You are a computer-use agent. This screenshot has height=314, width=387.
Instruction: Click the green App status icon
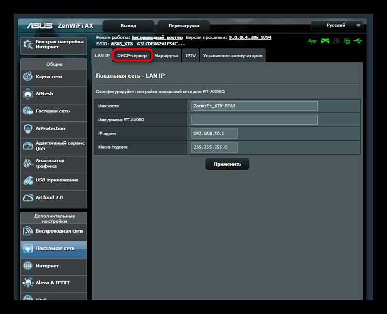click(x=312, y=41)
